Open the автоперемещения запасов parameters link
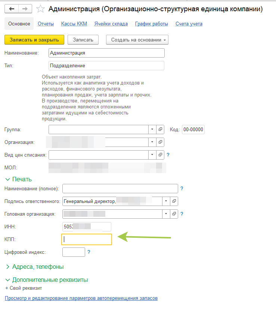 (x=81, y=298)
